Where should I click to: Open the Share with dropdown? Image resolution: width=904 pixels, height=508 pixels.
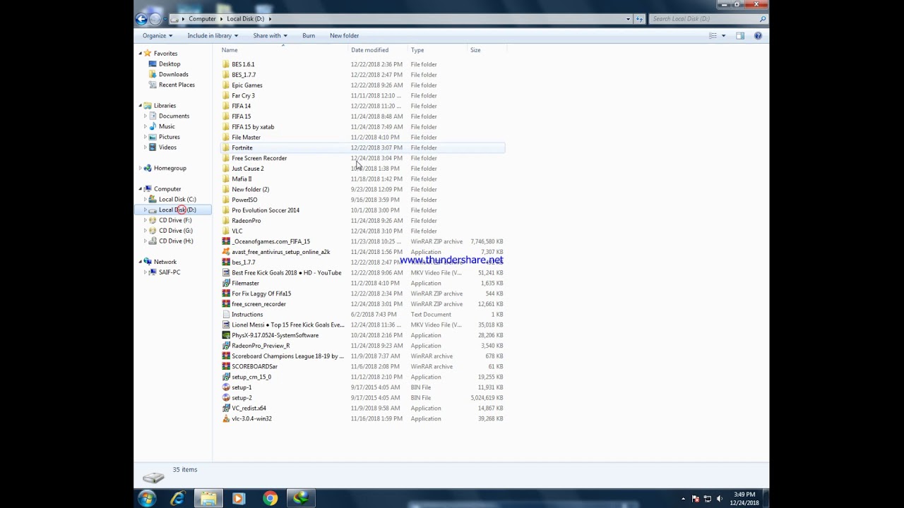tap(270, 35)
